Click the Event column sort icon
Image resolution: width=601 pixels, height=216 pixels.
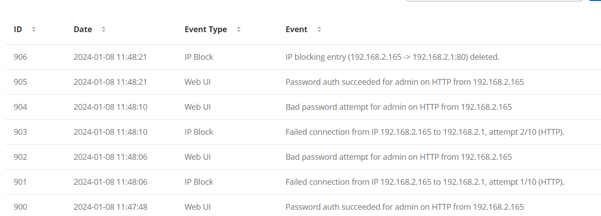click(x=319, y=29)
